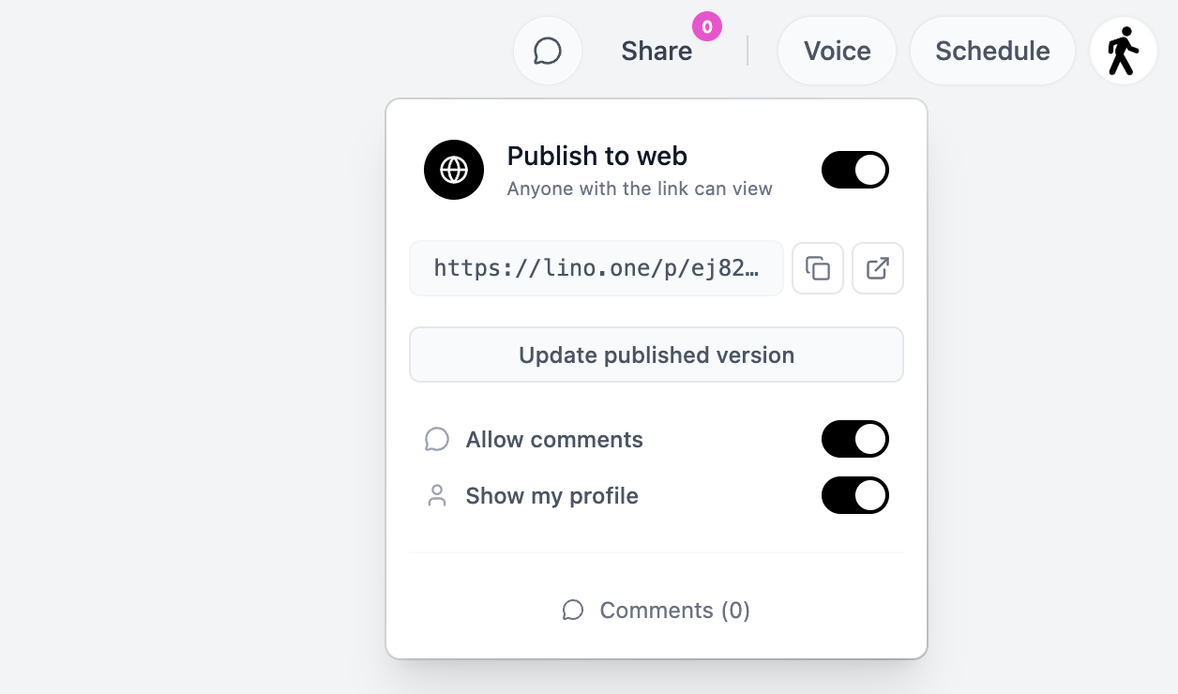Open comments via top toolbar bubble icon
The image size is (1178, 694).
[x=548, y=51]
